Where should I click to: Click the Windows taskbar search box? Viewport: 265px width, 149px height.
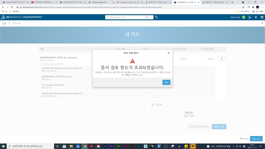(x=30, y=146)
